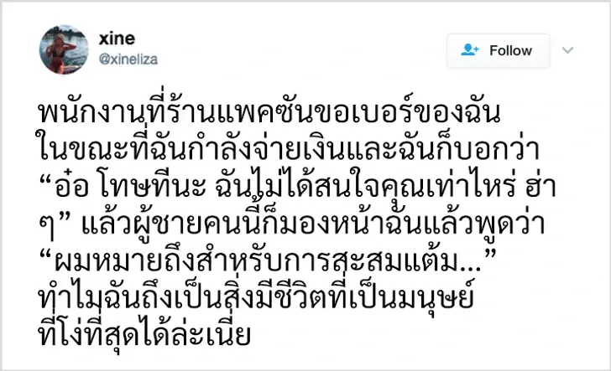Viewport: 611px width, 371px height.
Task: Click the Follow label text
Action: pyautogui.click(x=510, y=51)
